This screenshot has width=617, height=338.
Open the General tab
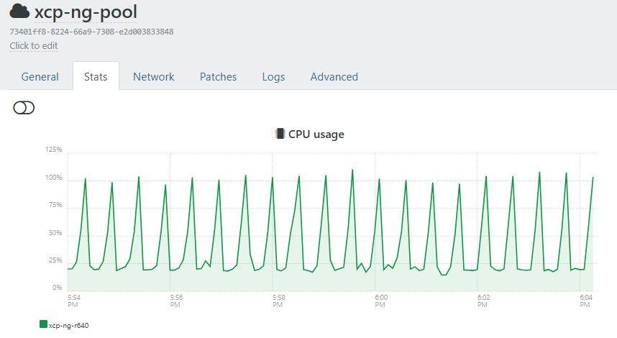click(x=40, y=77)
